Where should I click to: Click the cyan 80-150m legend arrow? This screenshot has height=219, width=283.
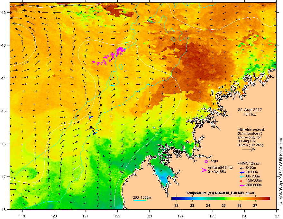point(242,177)
